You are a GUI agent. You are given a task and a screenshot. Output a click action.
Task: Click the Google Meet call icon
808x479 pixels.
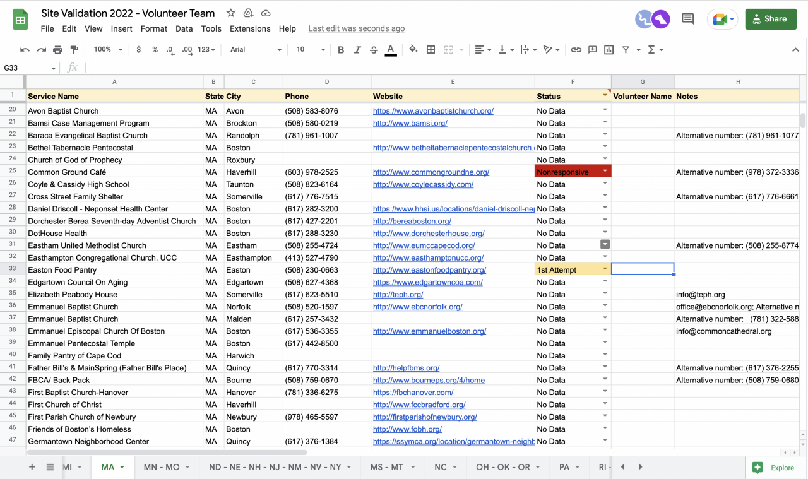click(x=722, y=19)
